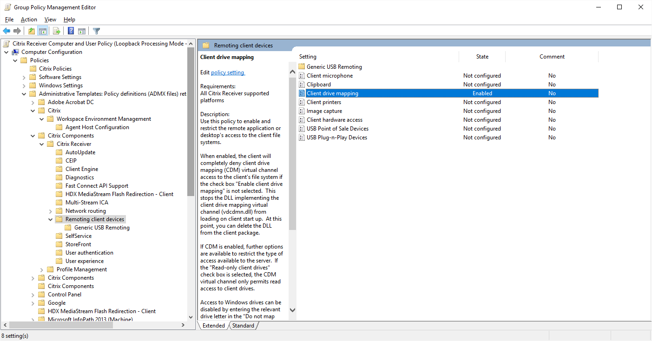Click the Filter funnel toolbar icon
The height and width of the screenshot is (341, 652).
point(96,31)
